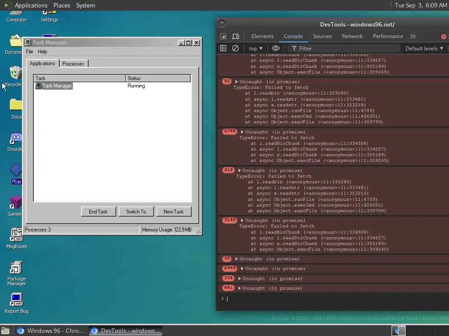Click the Task column header
449x336 pixels.
click(80, 78)
